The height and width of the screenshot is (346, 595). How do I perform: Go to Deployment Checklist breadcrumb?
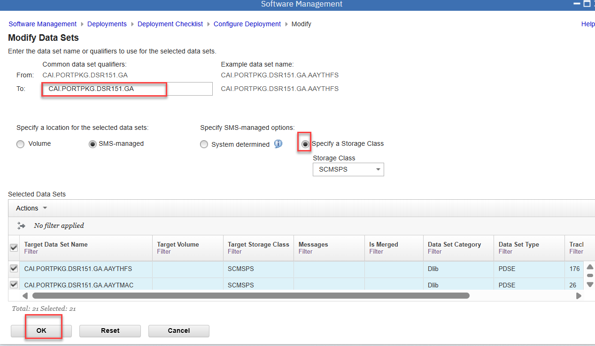point(170,24)
